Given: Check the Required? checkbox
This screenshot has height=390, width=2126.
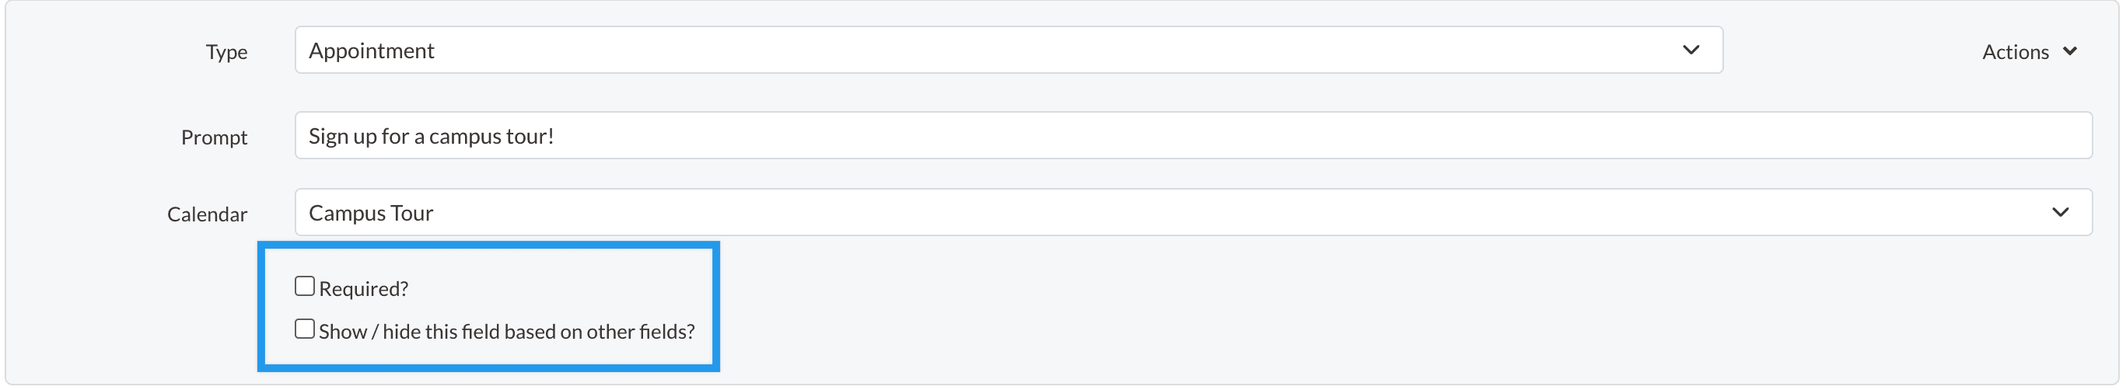Looking at the screenshot, I should [x=305, y=286].
